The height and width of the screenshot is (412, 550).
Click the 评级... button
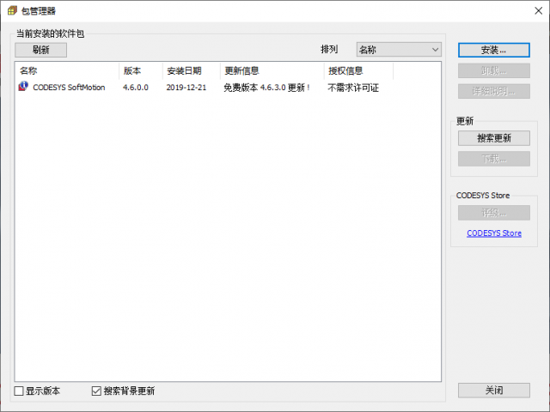pyautogui.click(x=493, y=212)
